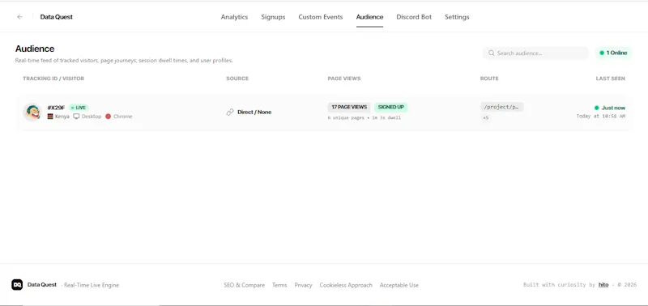Click the Last Seen column header
Image resolution: width=648 pixels, height=306 pixels.
(611, 79)
